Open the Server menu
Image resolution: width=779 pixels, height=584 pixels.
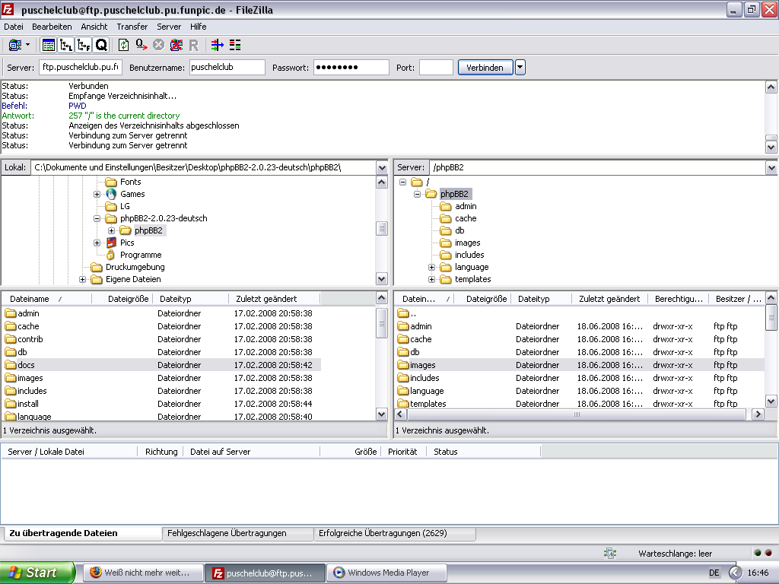pyautogui.click(x=169, y=27)
